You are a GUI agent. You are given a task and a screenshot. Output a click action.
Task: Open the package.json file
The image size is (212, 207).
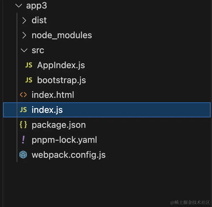59,125
